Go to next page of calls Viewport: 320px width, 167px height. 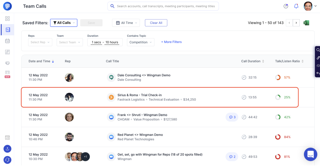(x=296, y=23)
